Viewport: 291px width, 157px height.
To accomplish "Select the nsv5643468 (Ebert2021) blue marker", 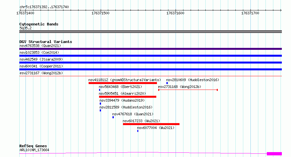I will (x=100, y=90).
